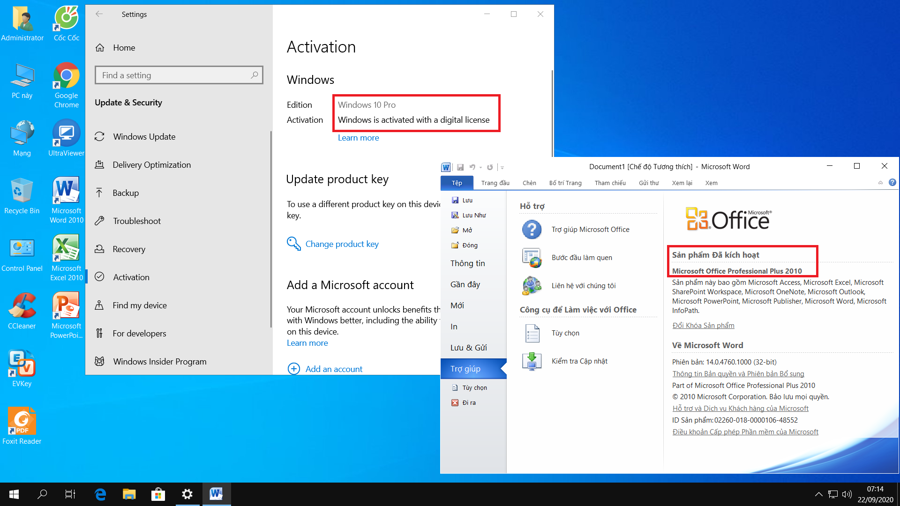Open the Cốc Cốc browser desktop icon

pyautogui.click(x=66, y=23)
